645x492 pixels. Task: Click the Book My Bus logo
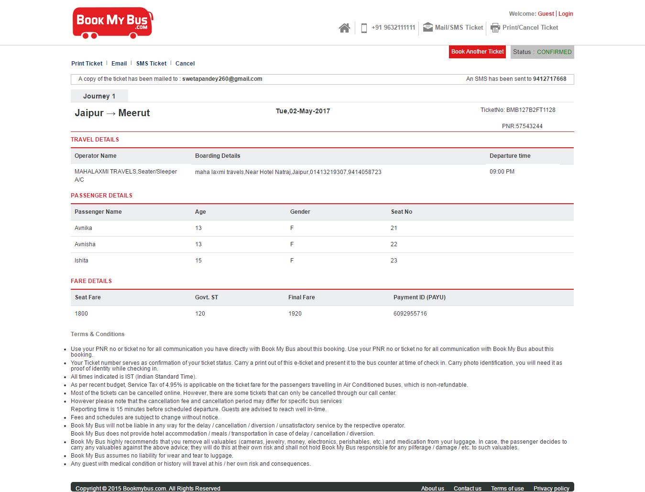coord(113,22)
